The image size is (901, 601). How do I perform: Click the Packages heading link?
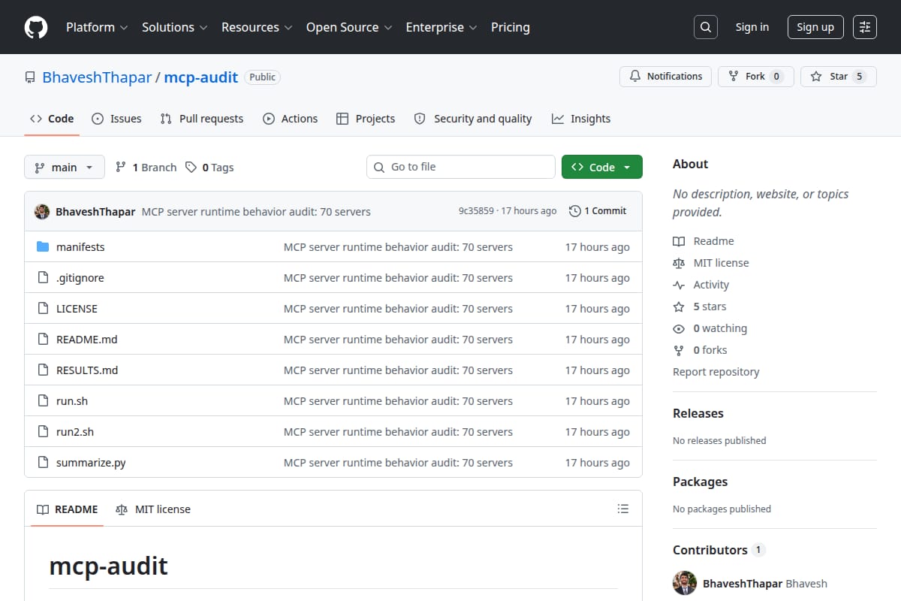[x=700, y=482]
